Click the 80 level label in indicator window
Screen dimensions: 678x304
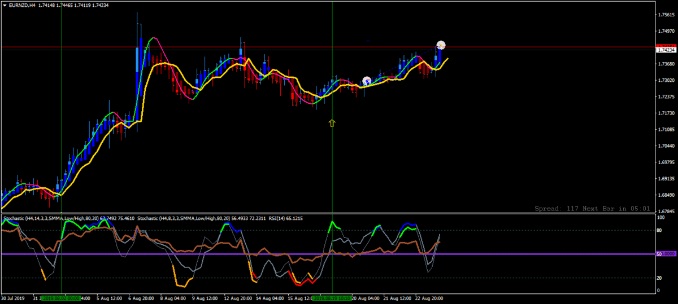659,230
